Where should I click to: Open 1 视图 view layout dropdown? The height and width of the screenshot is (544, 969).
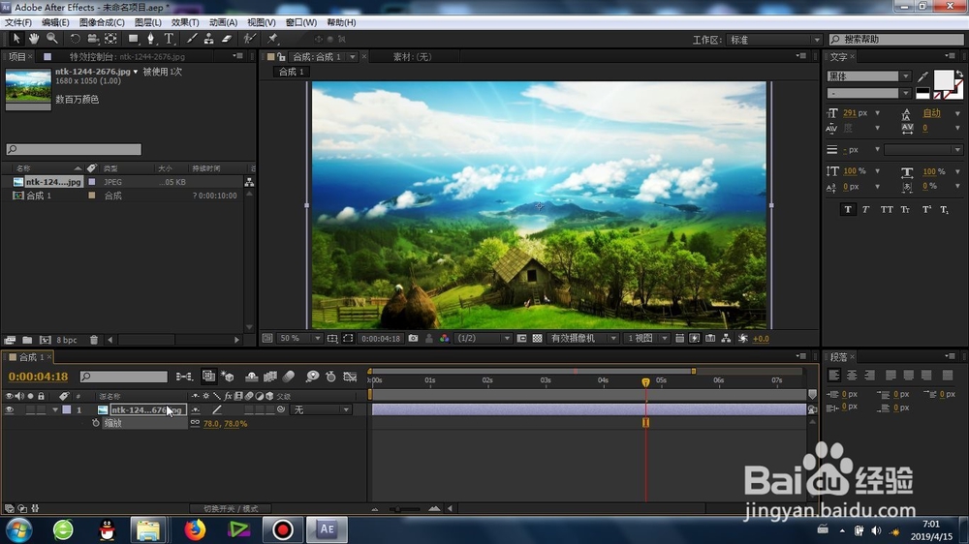646,339
